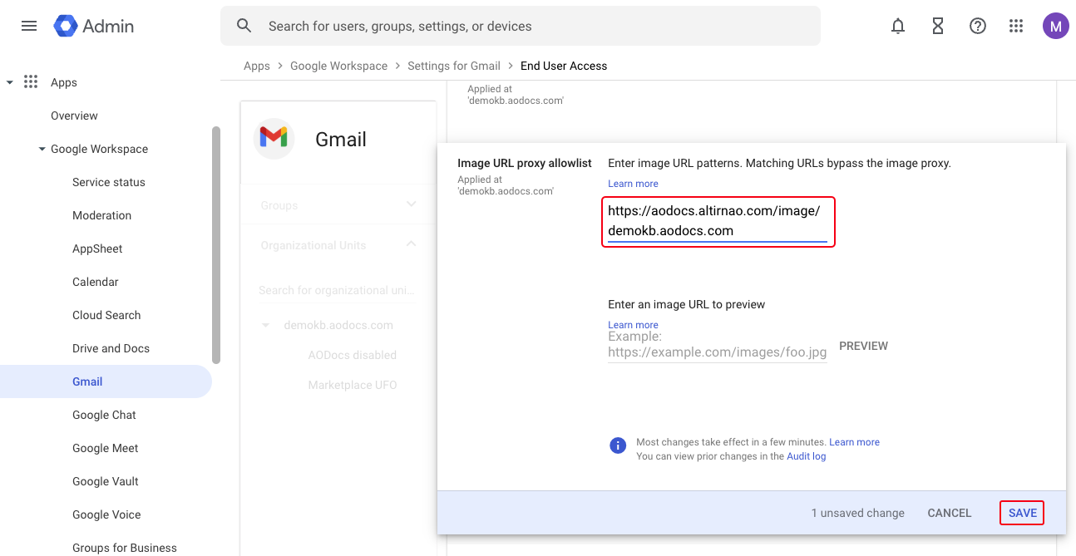This screenshot has height=556, width=1076.
Task: Open Drive and Docs in the sidebar
Action: click(111, 348)
